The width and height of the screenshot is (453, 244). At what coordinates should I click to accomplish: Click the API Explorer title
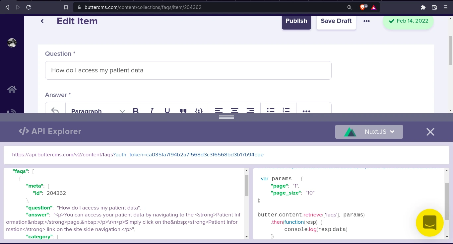[x=50, y=131]
